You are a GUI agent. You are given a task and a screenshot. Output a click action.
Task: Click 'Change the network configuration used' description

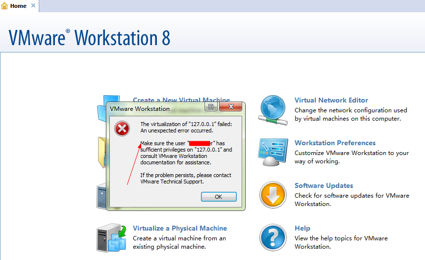click(x=350, y=110)
